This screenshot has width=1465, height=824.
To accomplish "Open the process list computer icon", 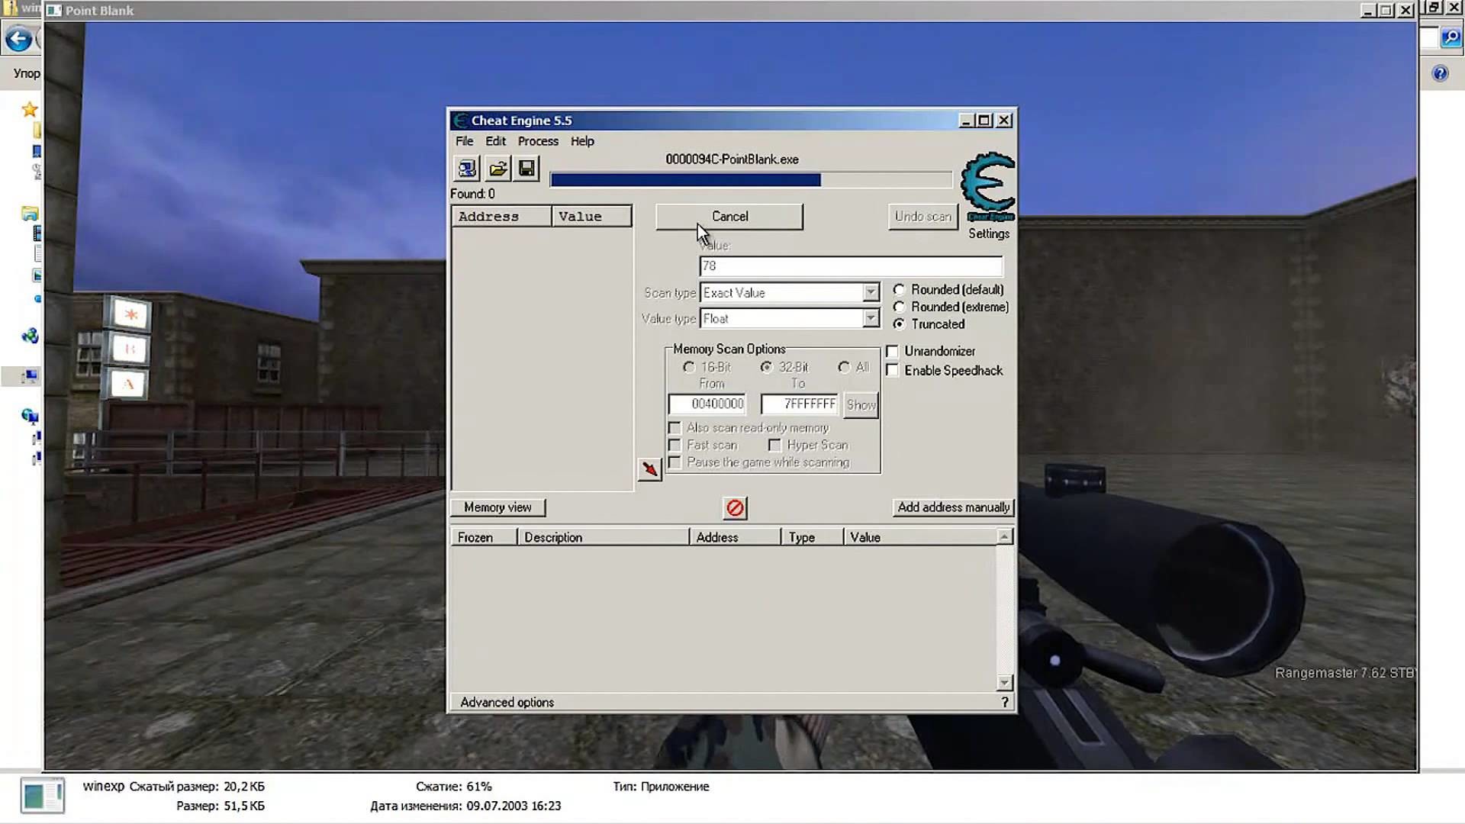I will 467,169.
